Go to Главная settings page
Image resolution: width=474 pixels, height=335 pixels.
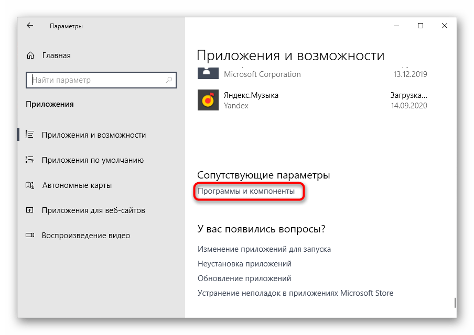[56, 55]
